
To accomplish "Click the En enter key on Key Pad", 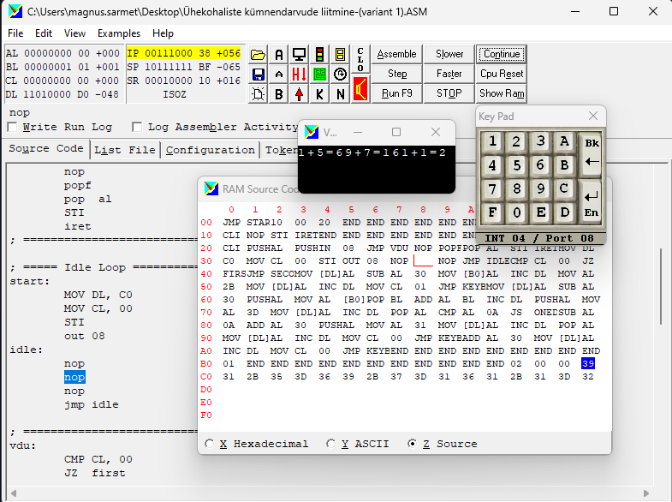I will [592, 203].
